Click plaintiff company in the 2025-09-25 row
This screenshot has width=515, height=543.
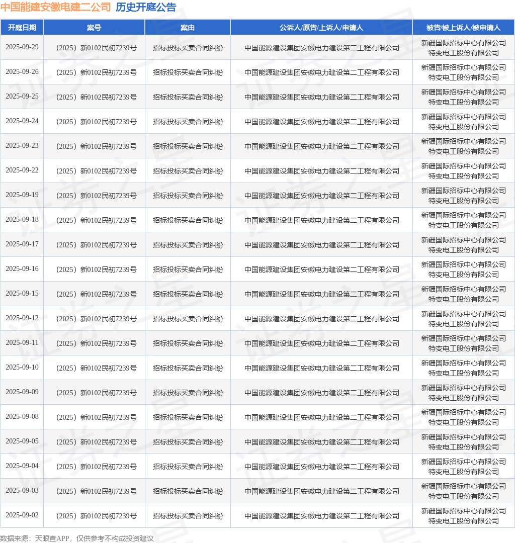(x=322, y=97)
